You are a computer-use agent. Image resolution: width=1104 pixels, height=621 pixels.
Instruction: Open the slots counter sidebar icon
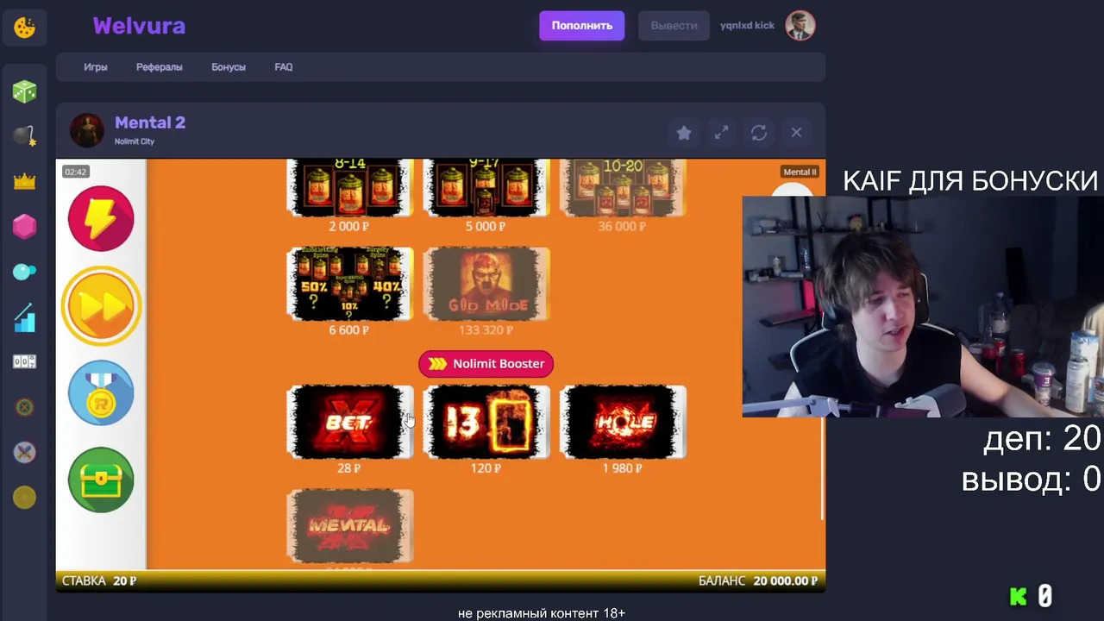[x=24, y=361]
